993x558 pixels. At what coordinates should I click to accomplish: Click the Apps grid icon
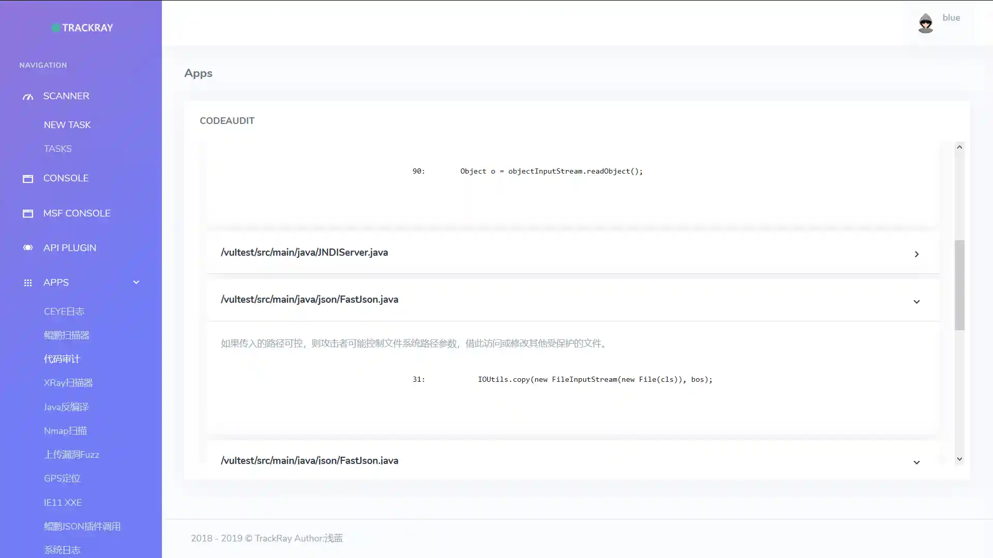28,283
